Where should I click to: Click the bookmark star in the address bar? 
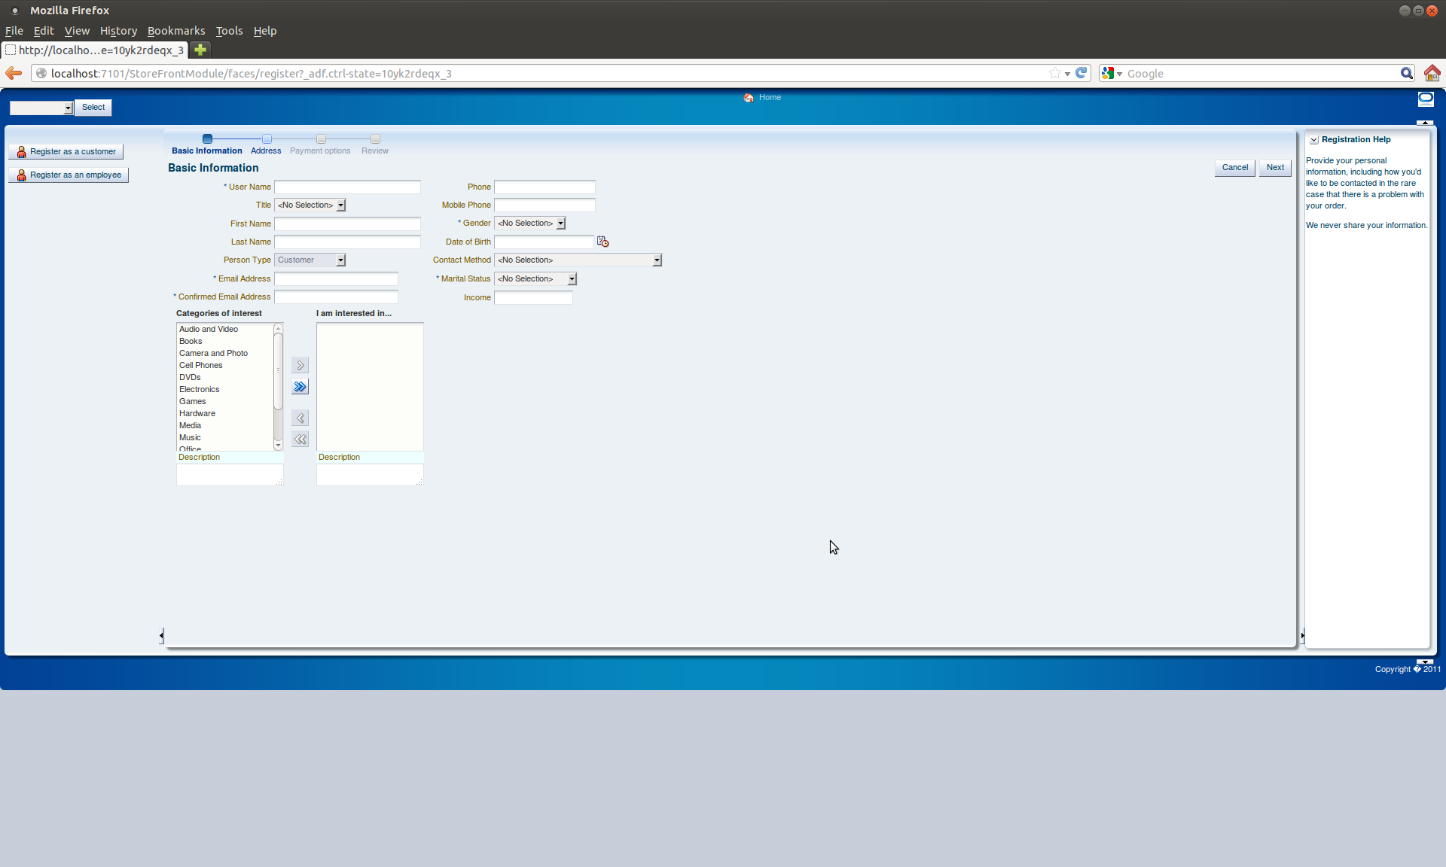(1056, 73)
